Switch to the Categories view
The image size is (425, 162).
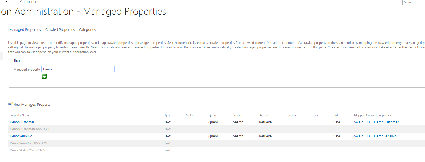pos(87,29)
